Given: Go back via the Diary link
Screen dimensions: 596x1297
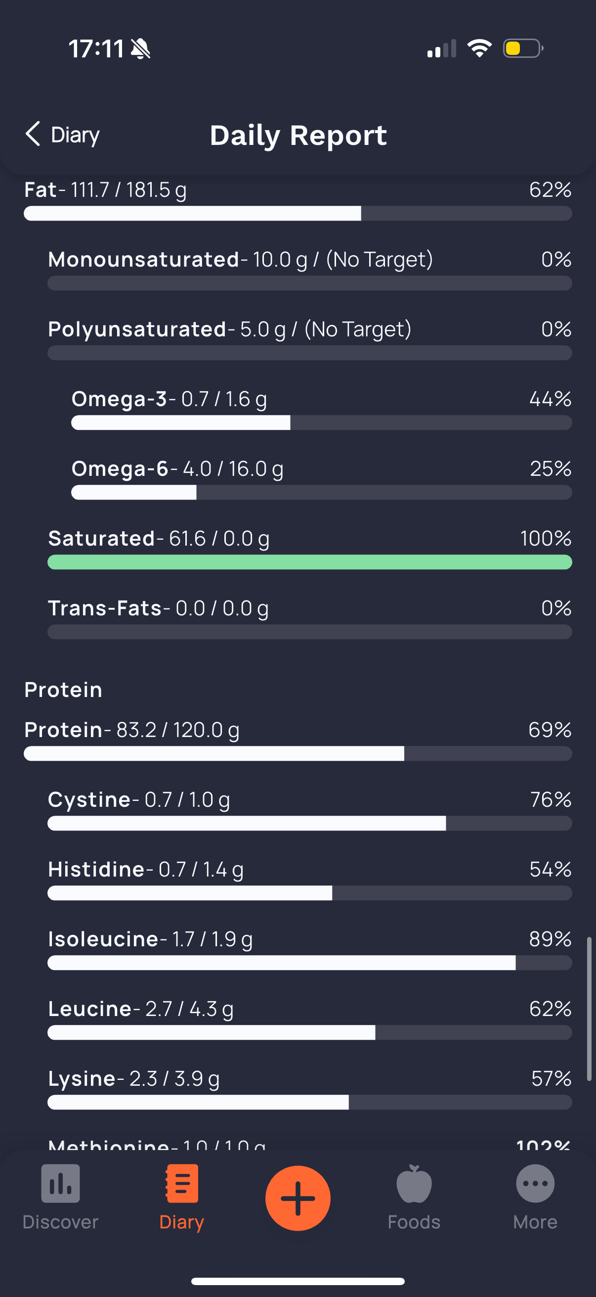Looking at the screenshot, I should coord(76,135).
